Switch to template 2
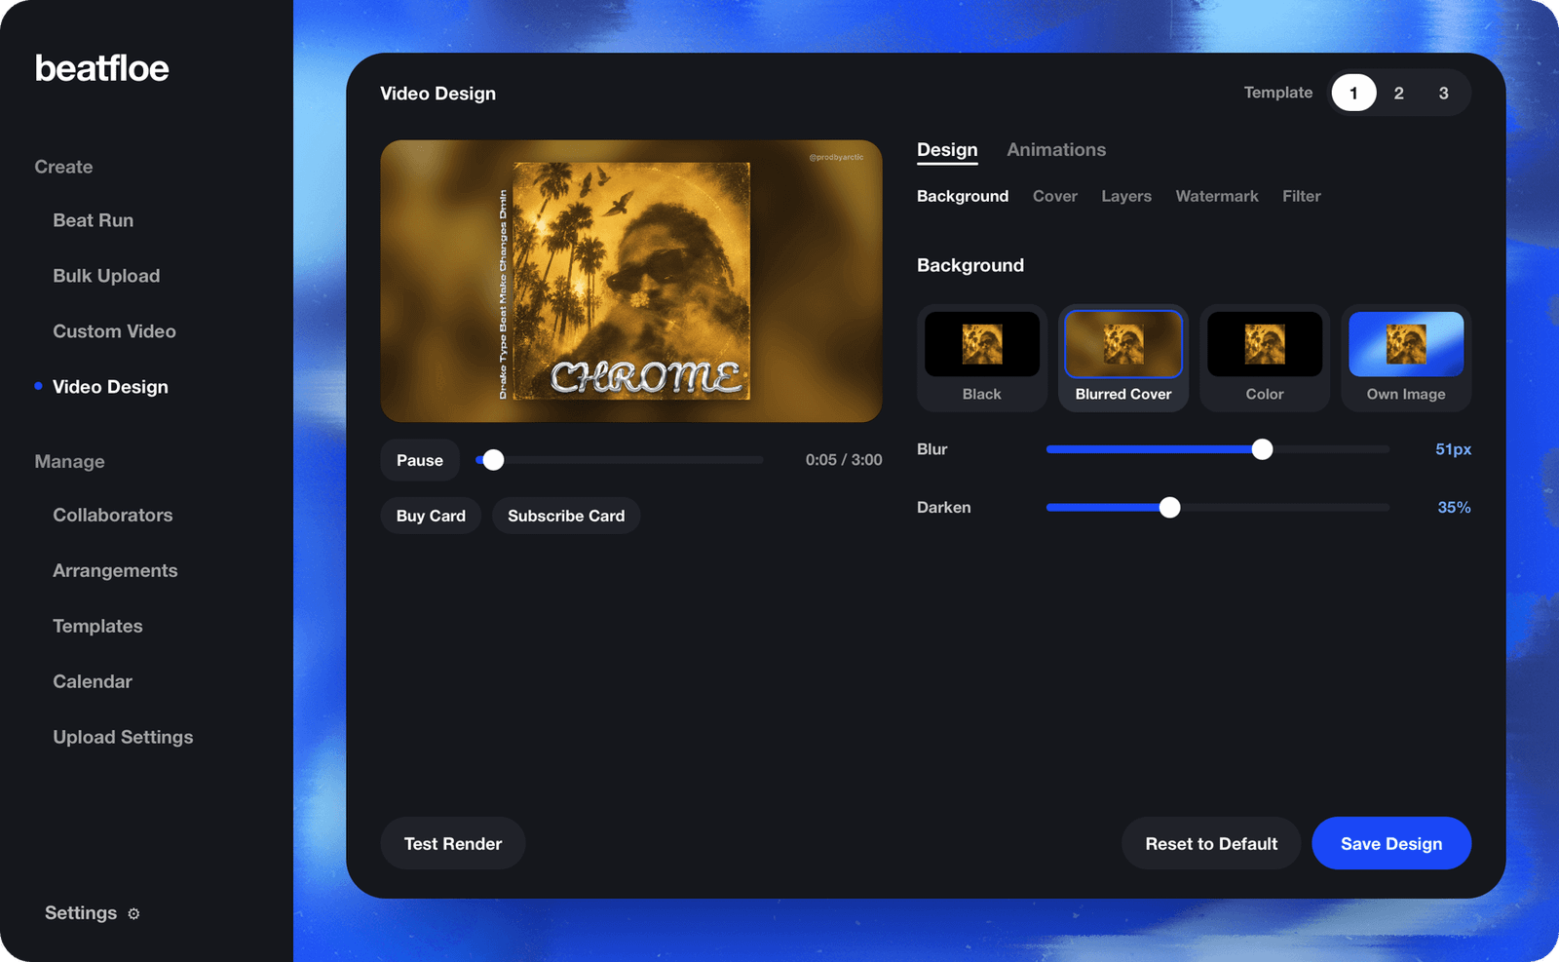Screen dimensions: 1559x962 point(1398,93)
